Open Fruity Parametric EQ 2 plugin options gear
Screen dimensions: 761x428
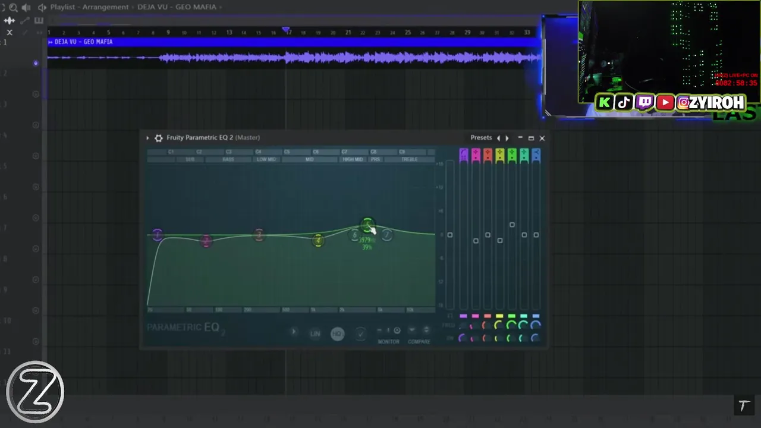pyautogui.click(x=159, y=138)
